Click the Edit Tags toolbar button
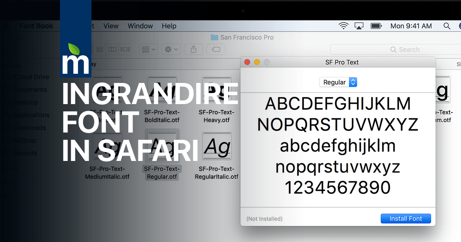Image resolution: width=461 pixels, height=242 pixels. click(216, 49)
